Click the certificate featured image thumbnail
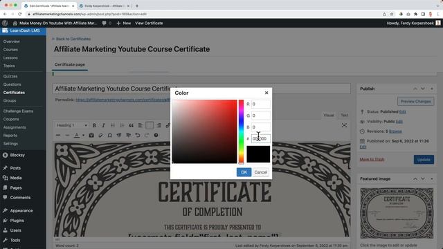Screen dimensions: 443x249 click(397, 214)
